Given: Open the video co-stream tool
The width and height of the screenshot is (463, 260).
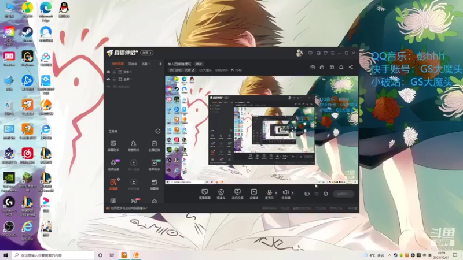Looking at the screenshot, I should tap(113, 165).
